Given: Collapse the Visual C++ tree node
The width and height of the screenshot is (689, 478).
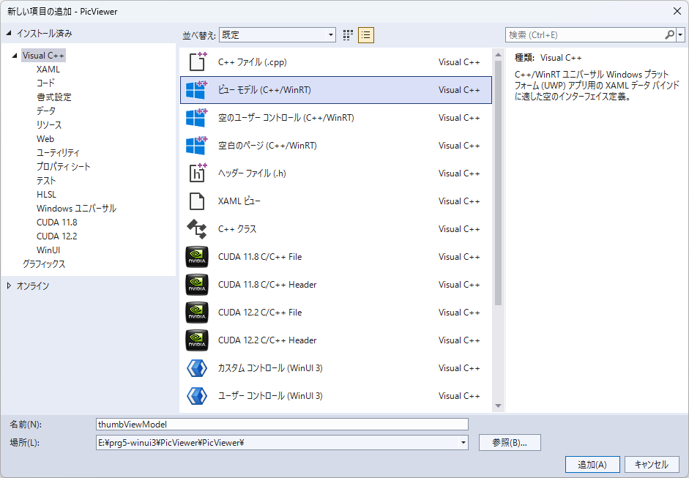Looking at the screenshot, I should point(15,56).
